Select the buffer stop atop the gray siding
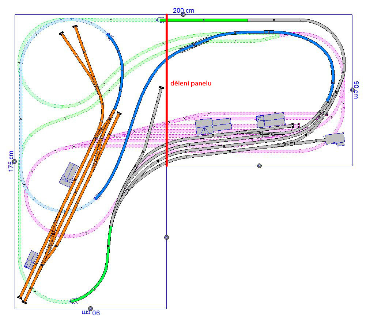366x323 pixels. tap(161, 88)
